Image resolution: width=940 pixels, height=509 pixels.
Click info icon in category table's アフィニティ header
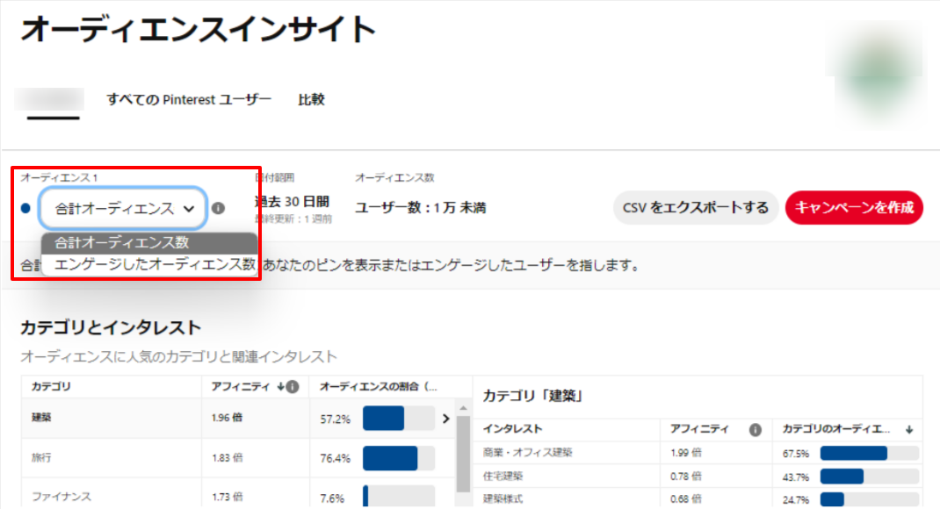(x=293, y=387)
